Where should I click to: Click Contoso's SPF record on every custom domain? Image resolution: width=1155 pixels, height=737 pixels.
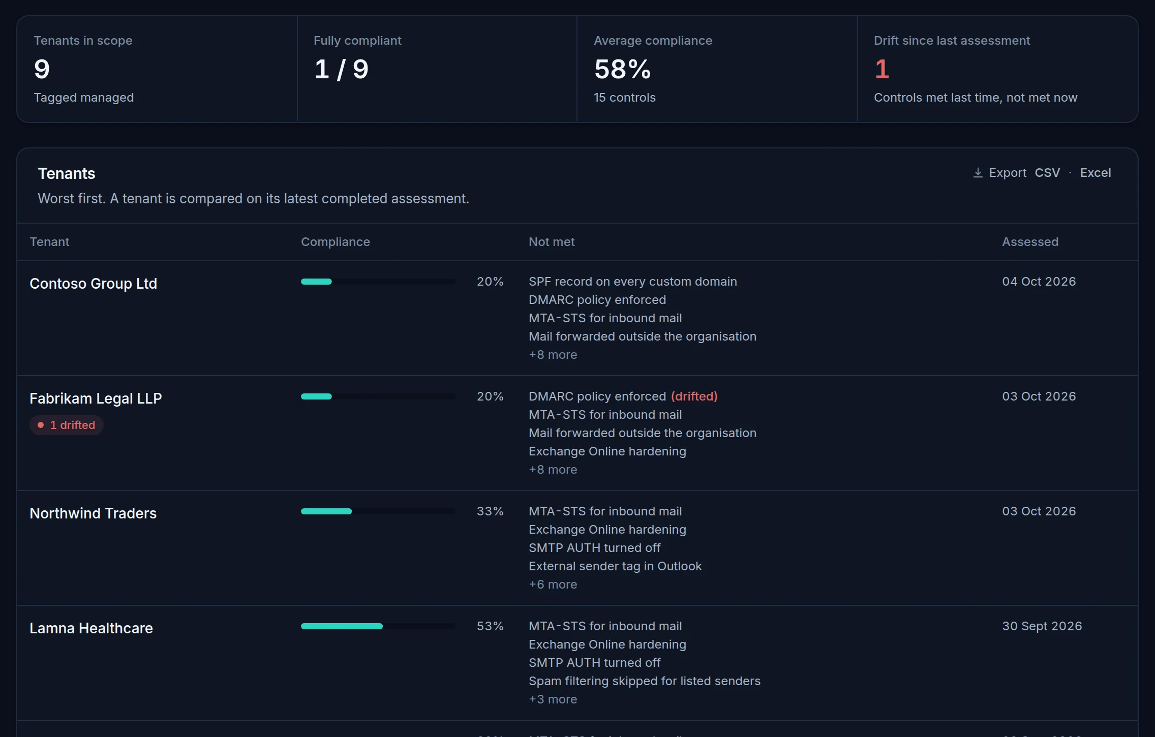[632, 282]
